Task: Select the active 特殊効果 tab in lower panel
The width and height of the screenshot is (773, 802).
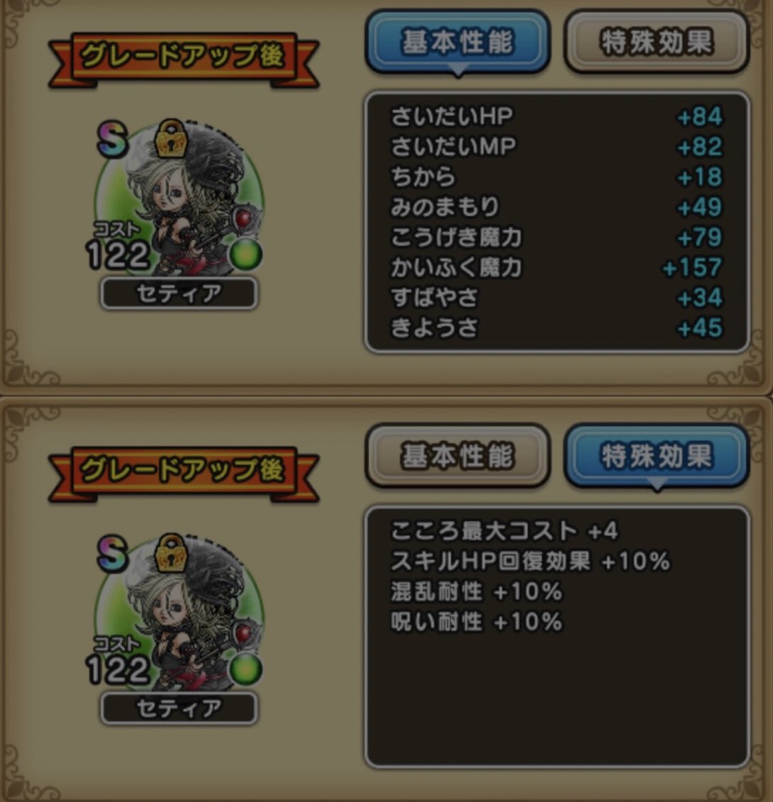Action: (657, 456)
